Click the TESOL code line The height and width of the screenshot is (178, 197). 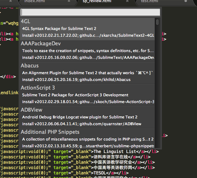(64, 173)
